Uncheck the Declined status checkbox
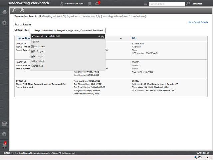213x160 pixels. pyautogui.click(x=32, y=66)
